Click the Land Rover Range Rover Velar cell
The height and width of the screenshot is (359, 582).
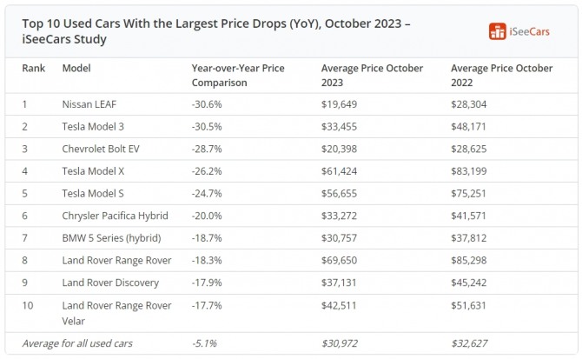[x=116, y=312]
